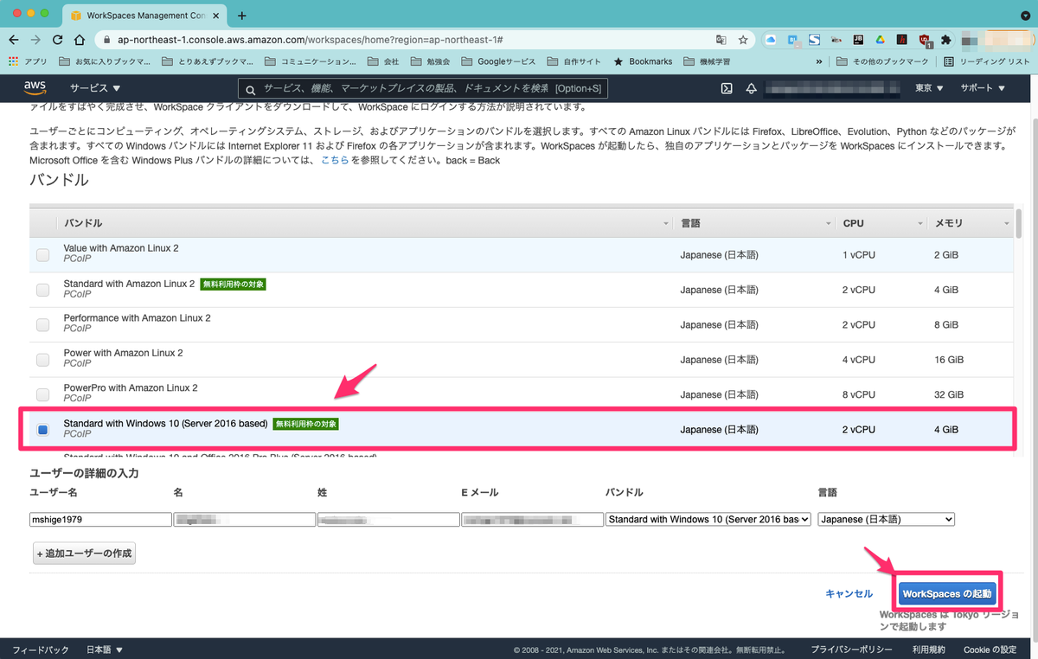Click the site lock icon in address bar
1038x659 pixels.
106,40
